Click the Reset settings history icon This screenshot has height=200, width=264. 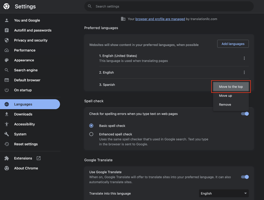(x=6, y=144)
